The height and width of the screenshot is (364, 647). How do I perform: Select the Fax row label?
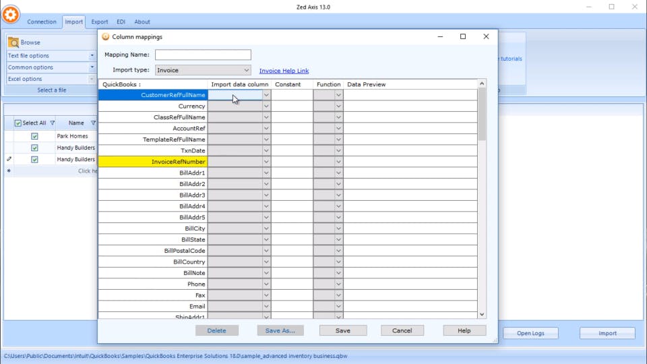pyautogui.click(x=153, y=295)
